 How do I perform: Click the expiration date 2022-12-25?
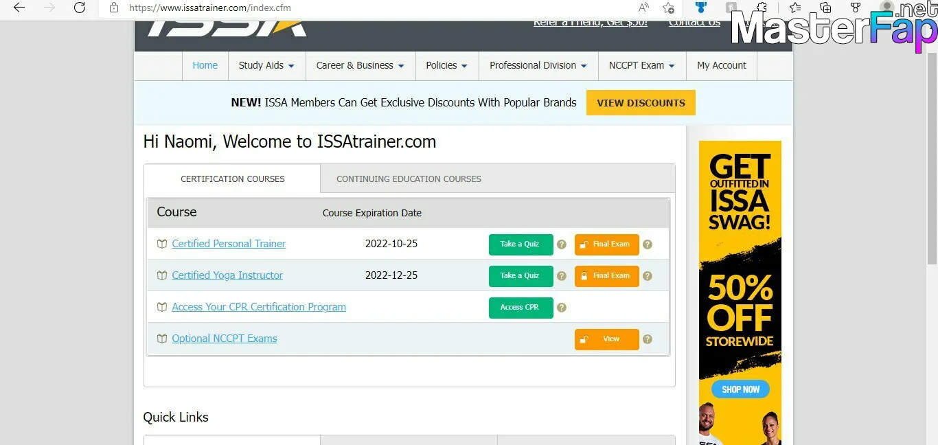pos(391,275)
